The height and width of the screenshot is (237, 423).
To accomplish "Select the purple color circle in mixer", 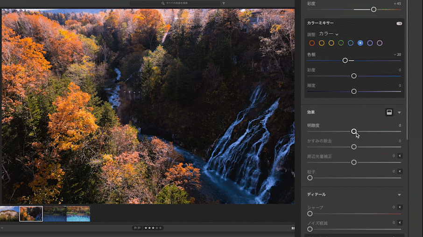I will [x=370, y=43].
